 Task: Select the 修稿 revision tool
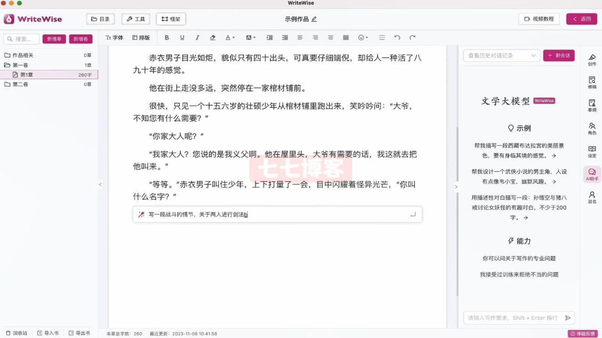pos(592,81)
